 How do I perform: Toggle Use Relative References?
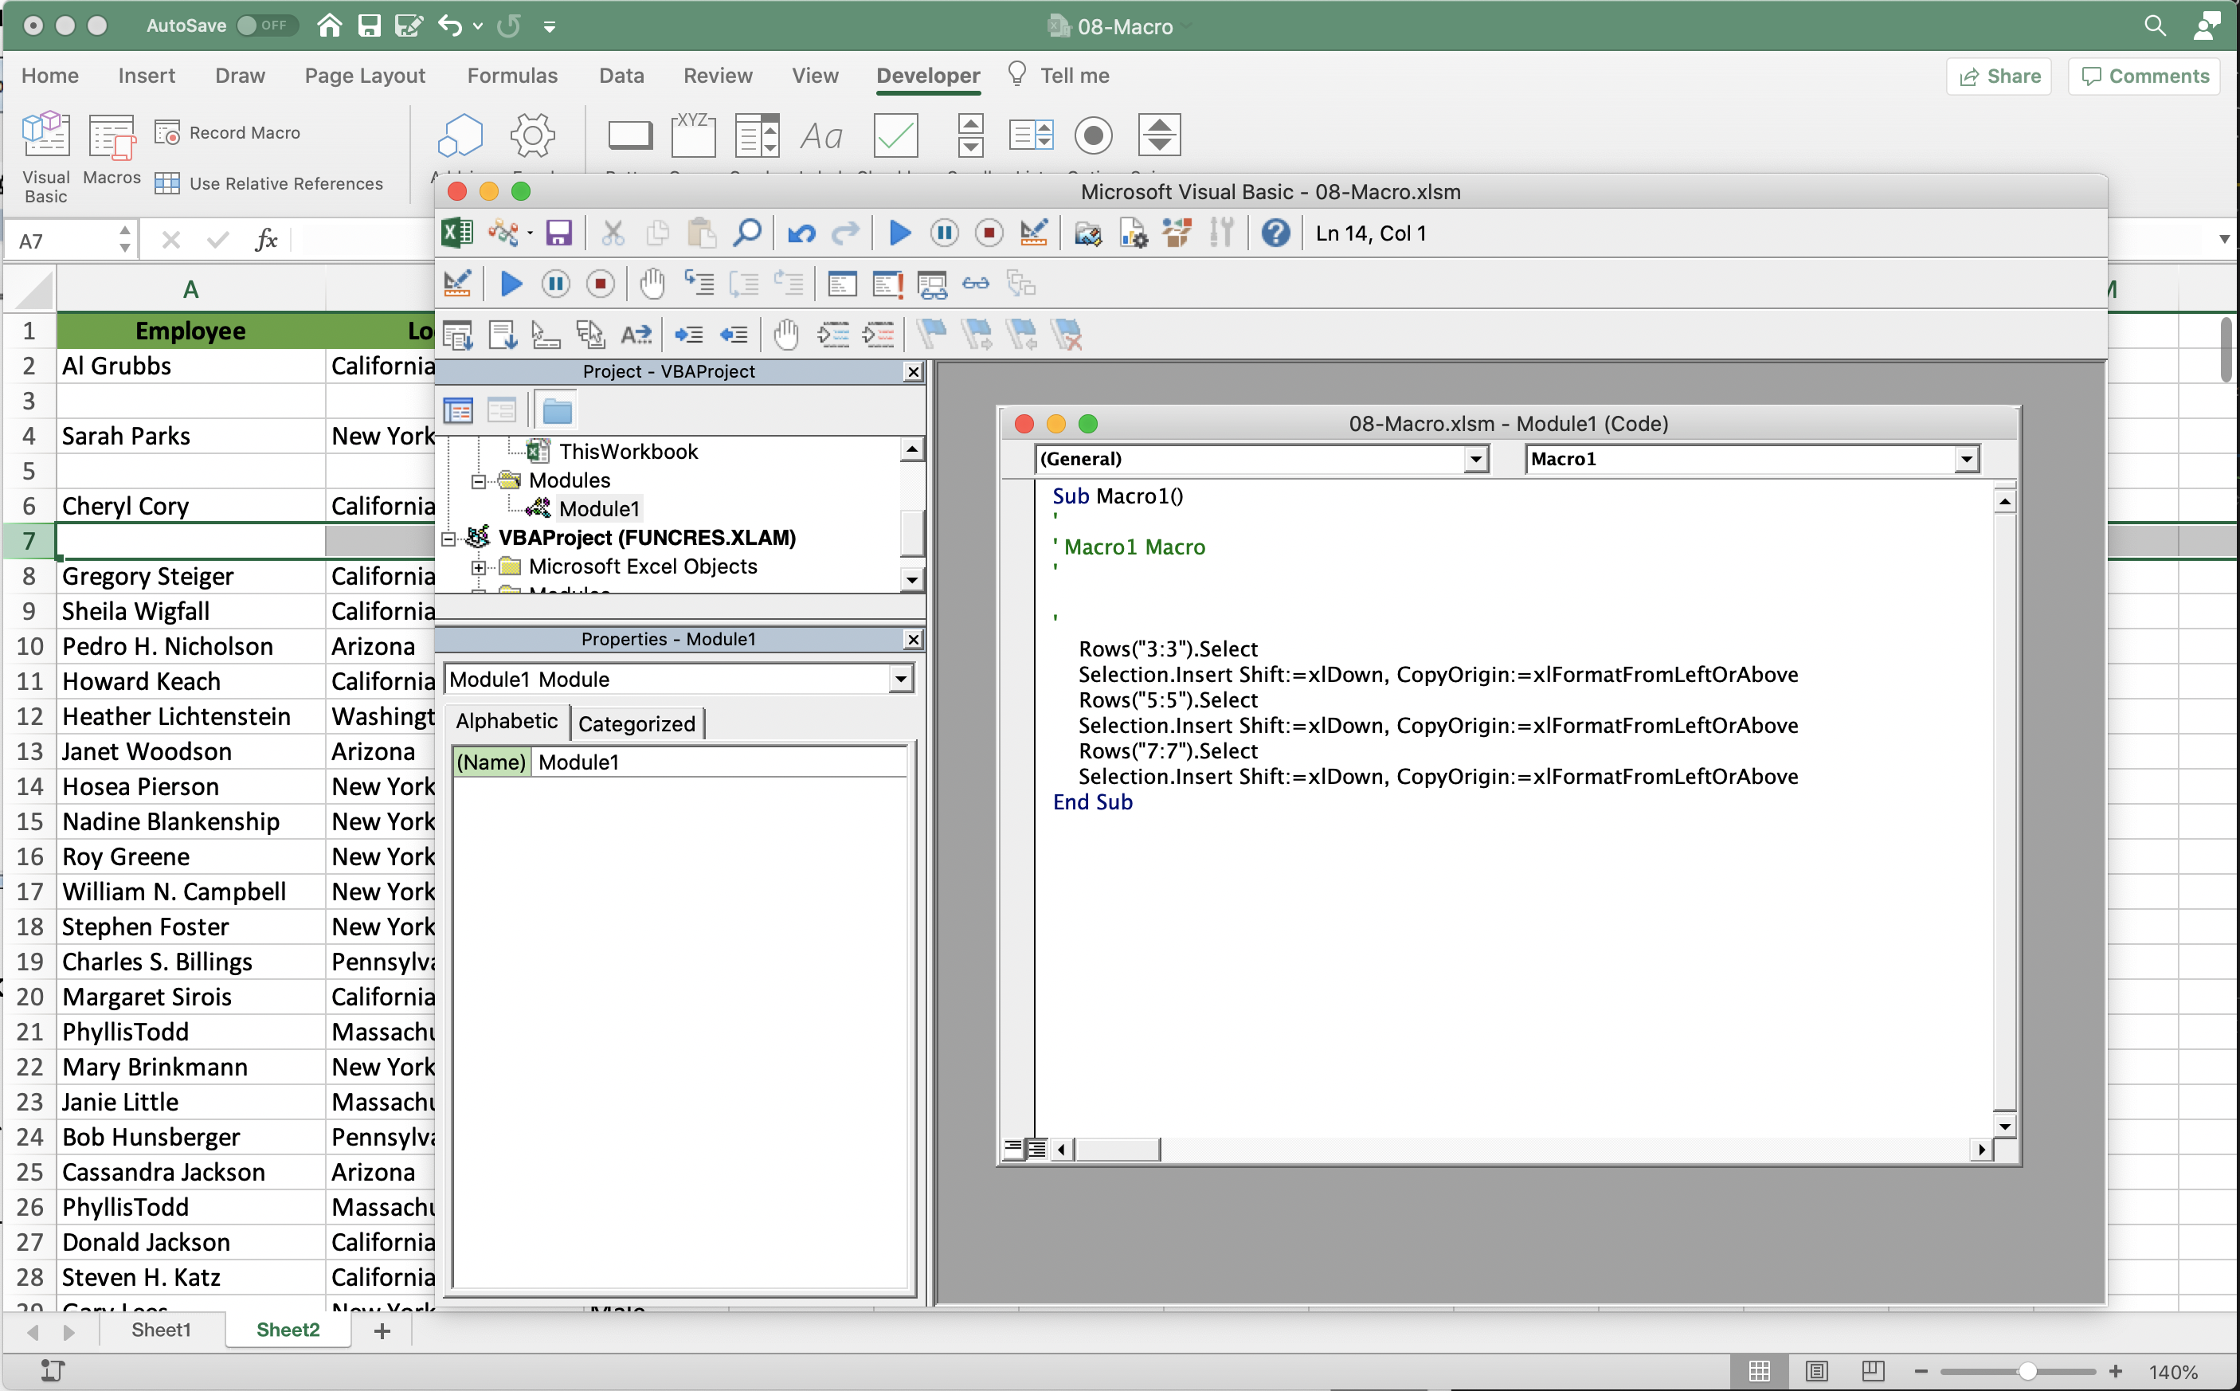pyautogui.click(x=268, y=183)
